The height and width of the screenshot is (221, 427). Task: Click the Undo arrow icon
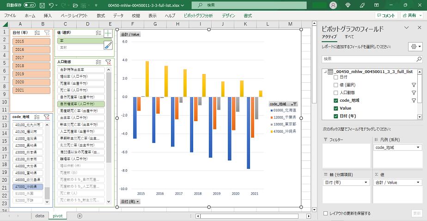click(52, 5)
